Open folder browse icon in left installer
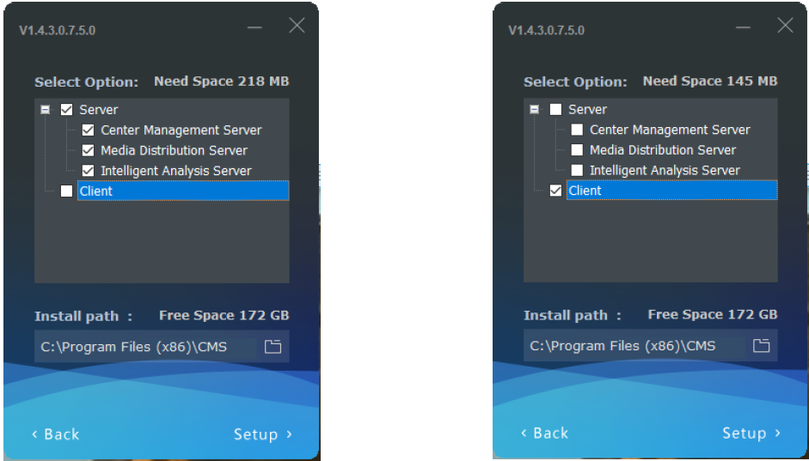809x461 pixels. pos(273,347)
